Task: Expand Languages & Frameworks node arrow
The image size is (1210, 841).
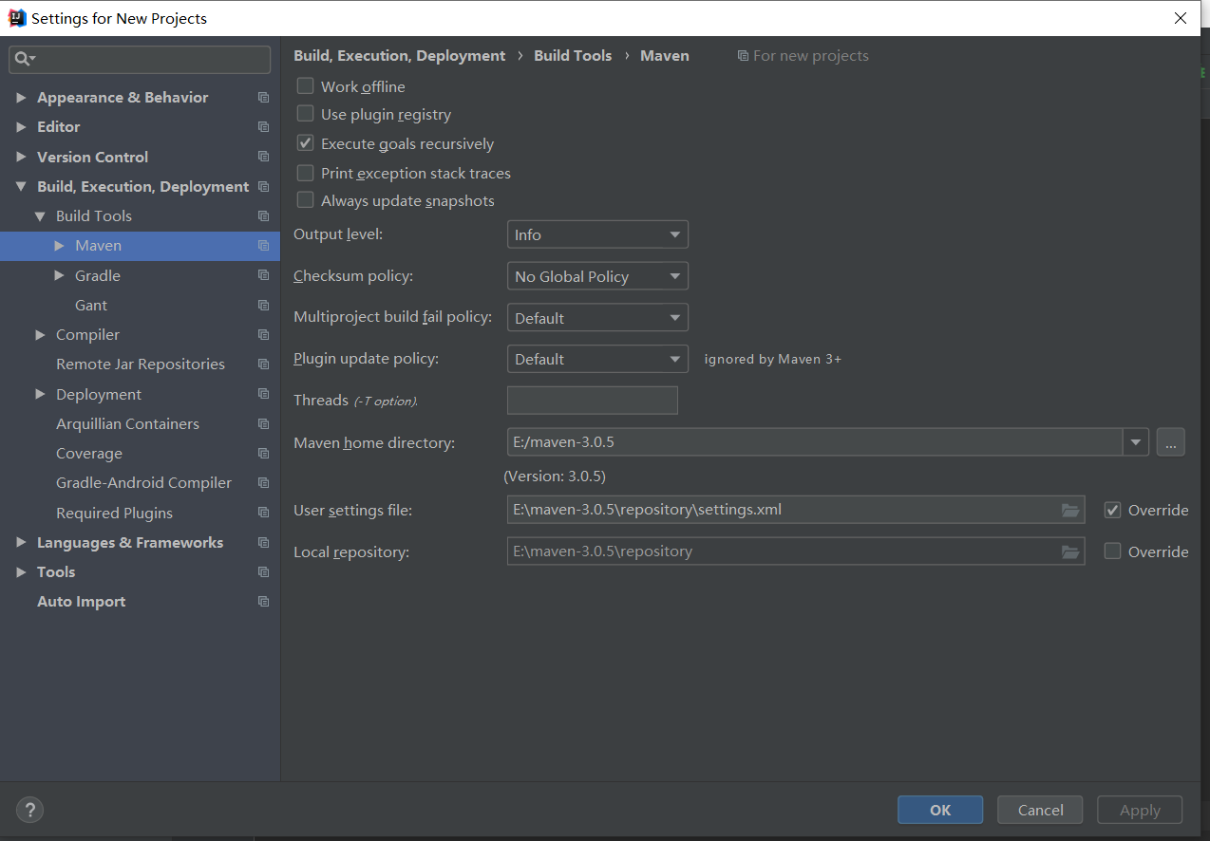Action: pos(21,543)
